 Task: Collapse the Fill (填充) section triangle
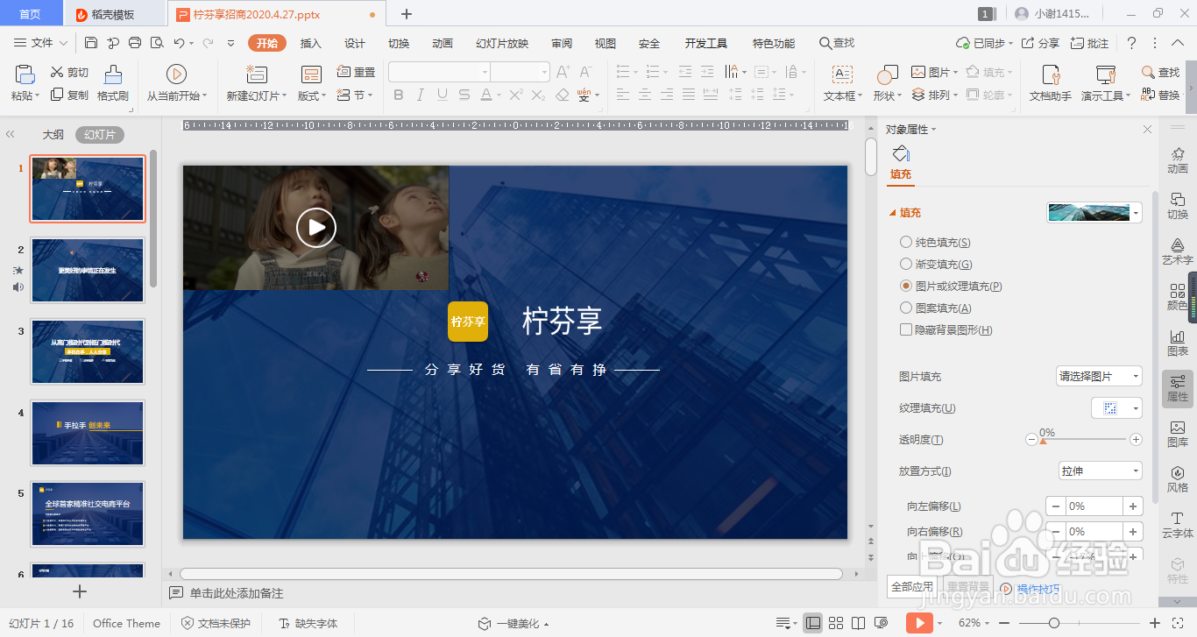(892, 213)
